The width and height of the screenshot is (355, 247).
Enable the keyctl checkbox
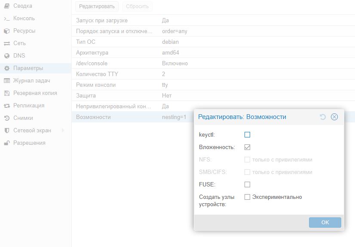pyautogui.click(x=247, y=134)
